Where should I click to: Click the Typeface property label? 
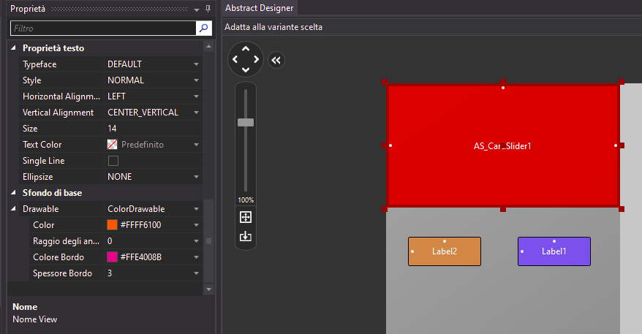[39, 64]
